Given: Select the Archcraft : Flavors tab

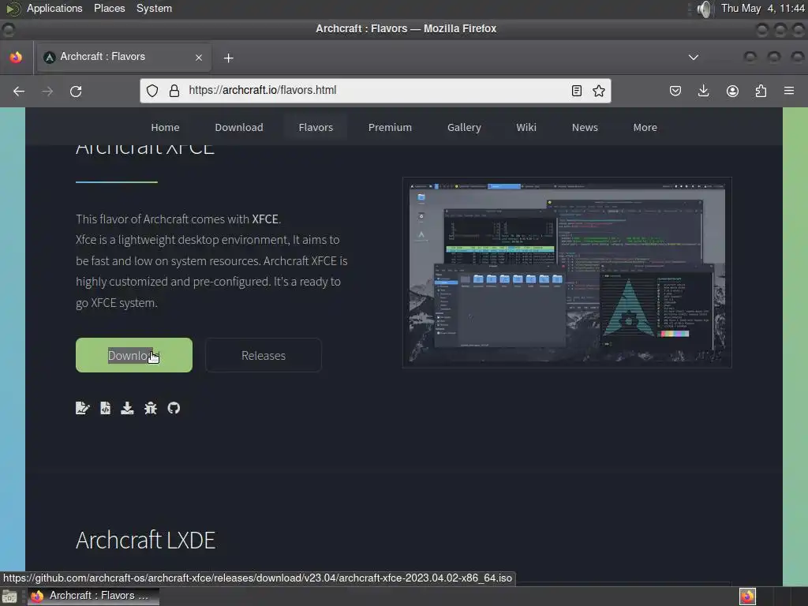Looking at the screenshot, I should pyautogui.click(x=124, y=57).
